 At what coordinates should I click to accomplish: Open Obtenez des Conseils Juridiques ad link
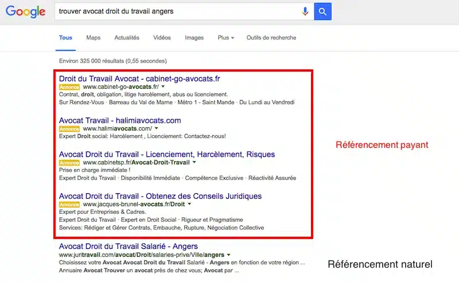(x=160, y=196)
